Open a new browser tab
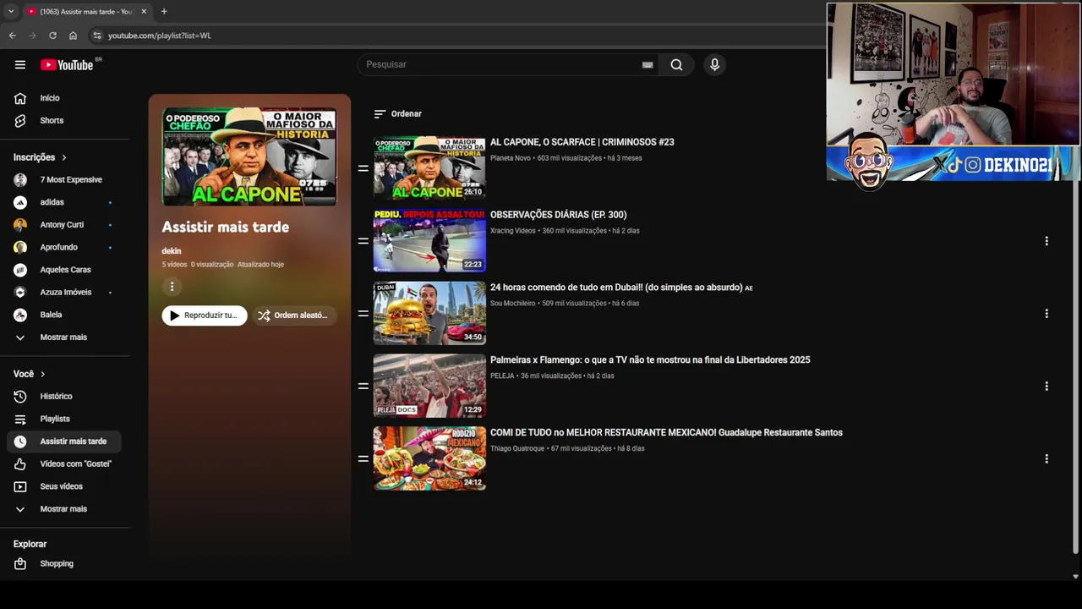The width and height of the screenshot is (1082, 609). pyautogui.click(x=164, y=12)
